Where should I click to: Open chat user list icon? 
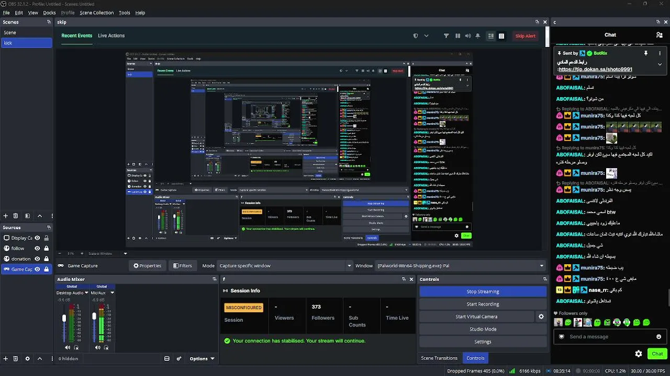pyautogui.click(x=660, y=35)
